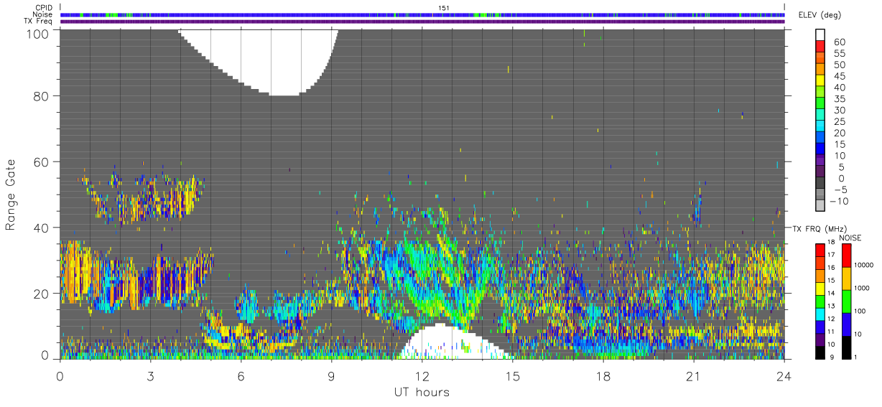
Task: Click the "10000" label on the NOISE scale
Action: (863, 265)
